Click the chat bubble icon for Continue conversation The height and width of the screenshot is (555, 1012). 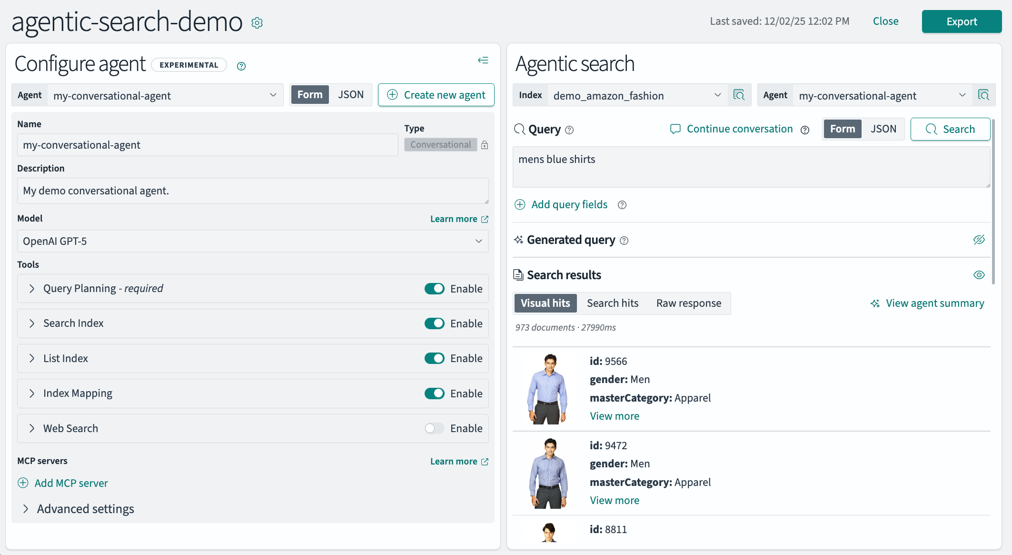[x=675, y=129]
